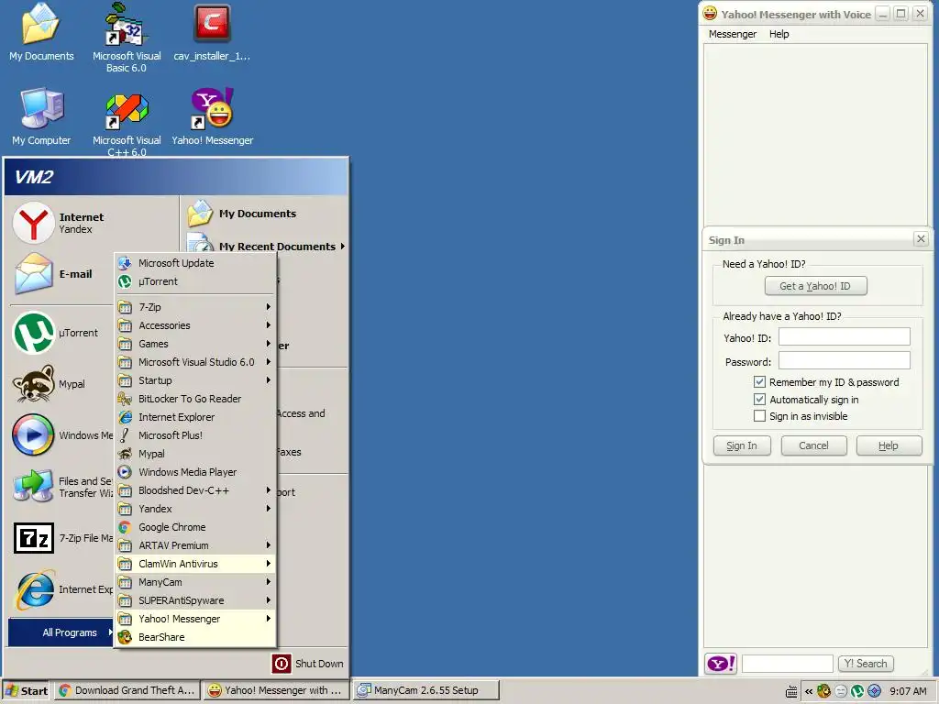
Task: Launch BearShare from All Programs
Action: [195, 637]
